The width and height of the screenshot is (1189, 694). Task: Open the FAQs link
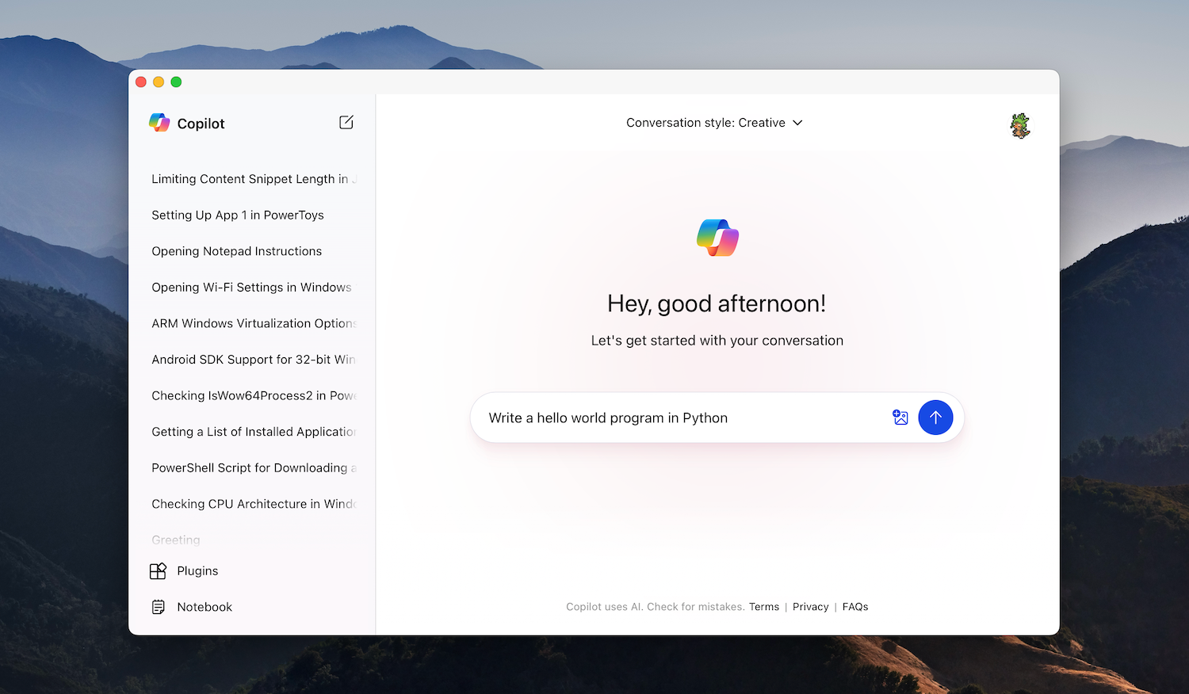854,606
